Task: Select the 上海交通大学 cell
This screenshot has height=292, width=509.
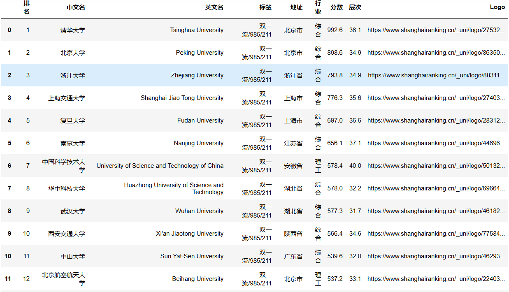Action: [67, 98]
